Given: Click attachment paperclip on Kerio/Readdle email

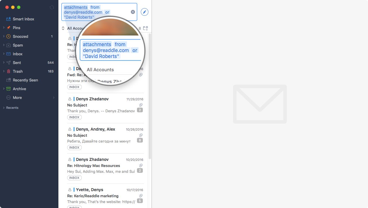Looking at the screenshot, I should pyautogui.click(x=141, y=195).
